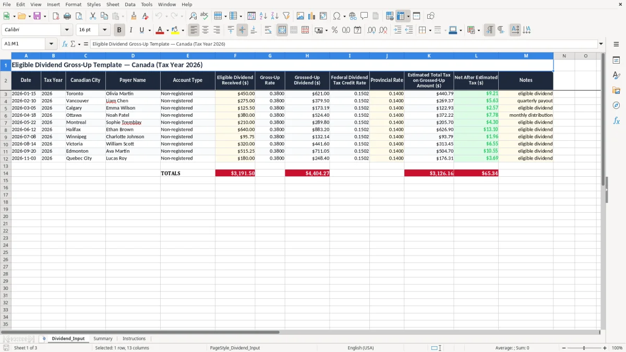Open background color dropdown arrow
This screenshot has width=626, height=352.
pos(183,30)
